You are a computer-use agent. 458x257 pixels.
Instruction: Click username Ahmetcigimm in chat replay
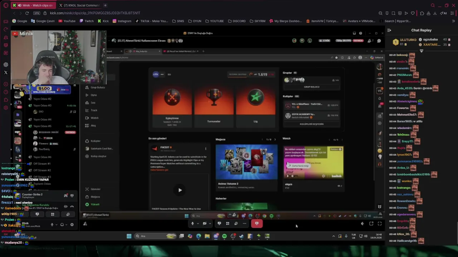[x=407, y=101]
